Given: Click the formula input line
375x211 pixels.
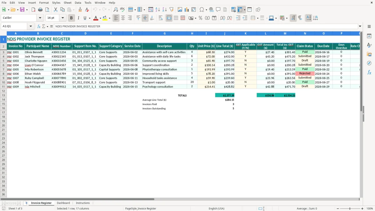Looking at the screenshot, I should tap(206, 26).
